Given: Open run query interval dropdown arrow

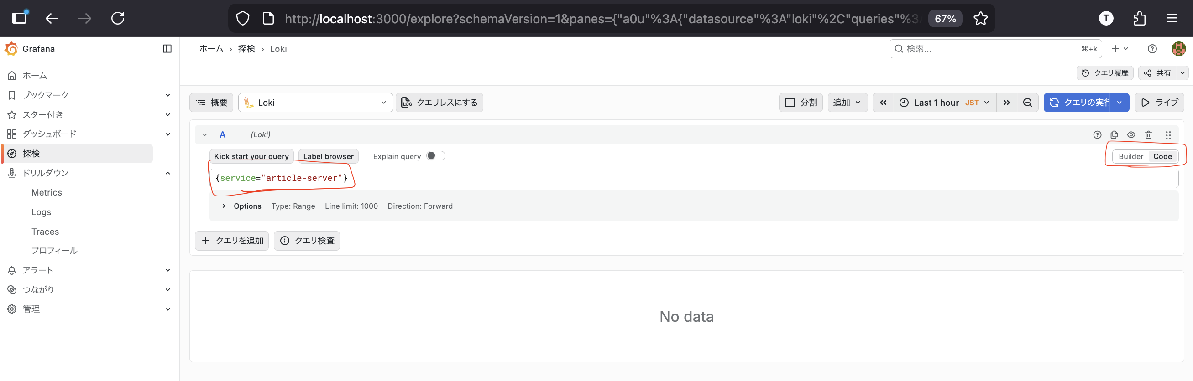Looking at the screenshot, I should [1120, 103].
